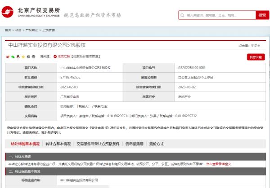Share the page via WeChat icon

pyautogui.click(x=13, y=57)
